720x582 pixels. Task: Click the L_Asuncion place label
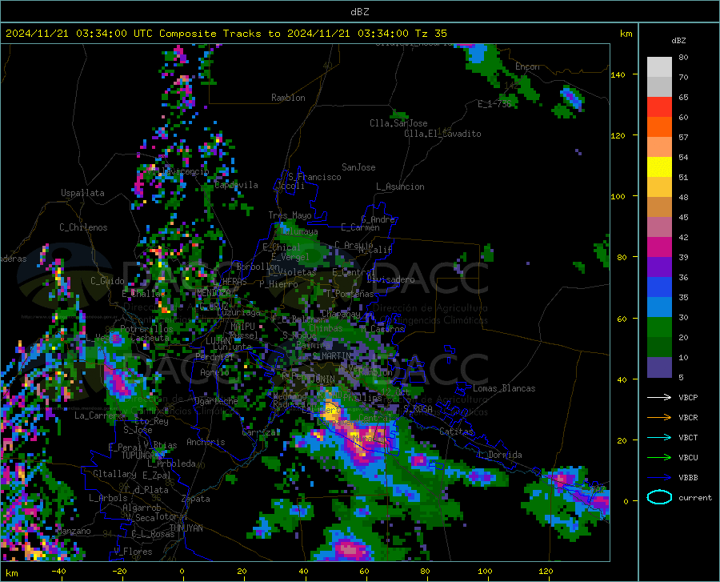tap(400, 187)
